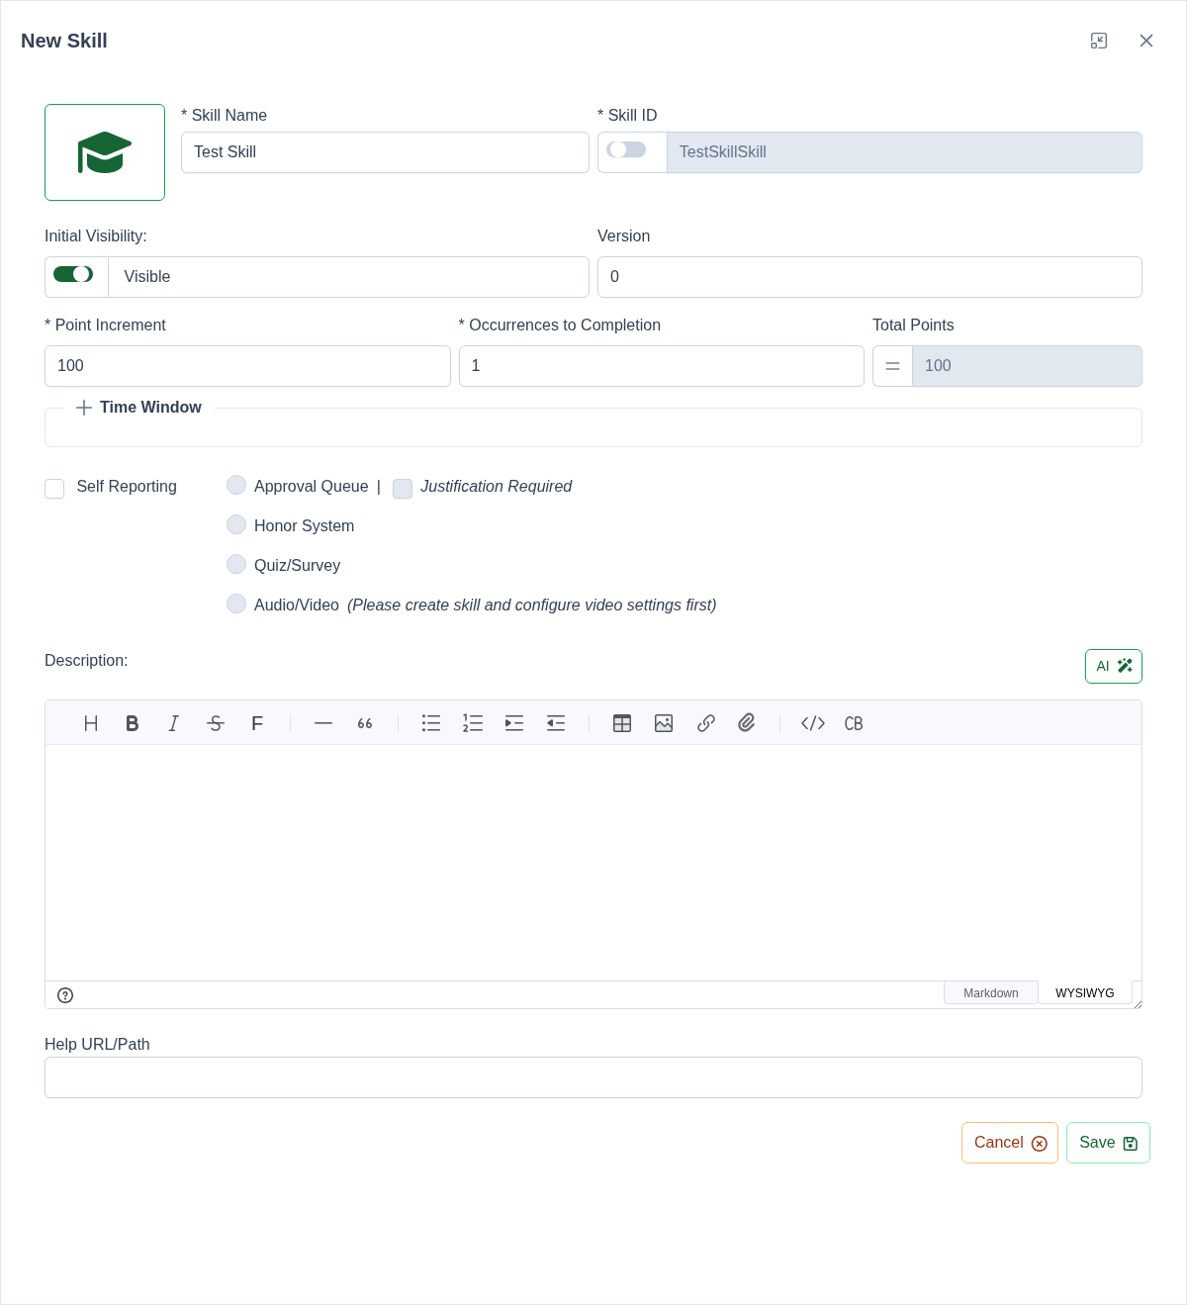Select the Audio/Video radio option

[236, 604]
